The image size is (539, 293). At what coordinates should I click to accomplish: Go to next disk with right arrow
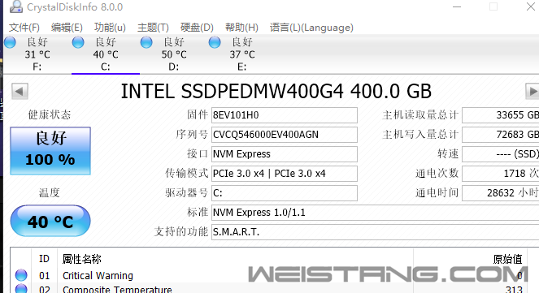(532, 91)
